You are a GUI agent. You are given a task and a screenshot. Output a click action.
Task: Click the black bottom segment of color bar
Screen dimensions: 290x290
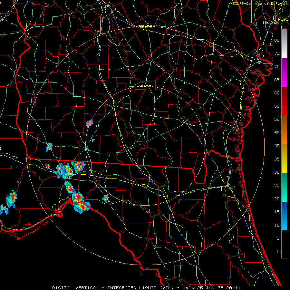coord(285,244)
